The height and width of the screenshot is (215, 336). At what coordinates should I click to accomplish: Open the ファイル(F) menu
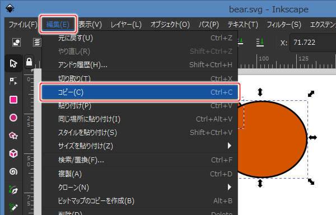click(x=23, y=25)
